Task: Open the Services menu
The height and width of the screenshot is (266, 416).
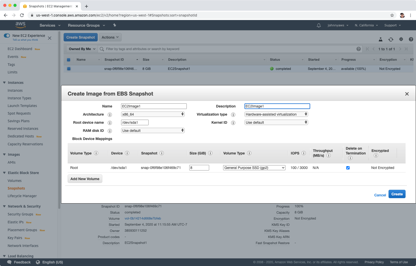Action: click(50, 25)
